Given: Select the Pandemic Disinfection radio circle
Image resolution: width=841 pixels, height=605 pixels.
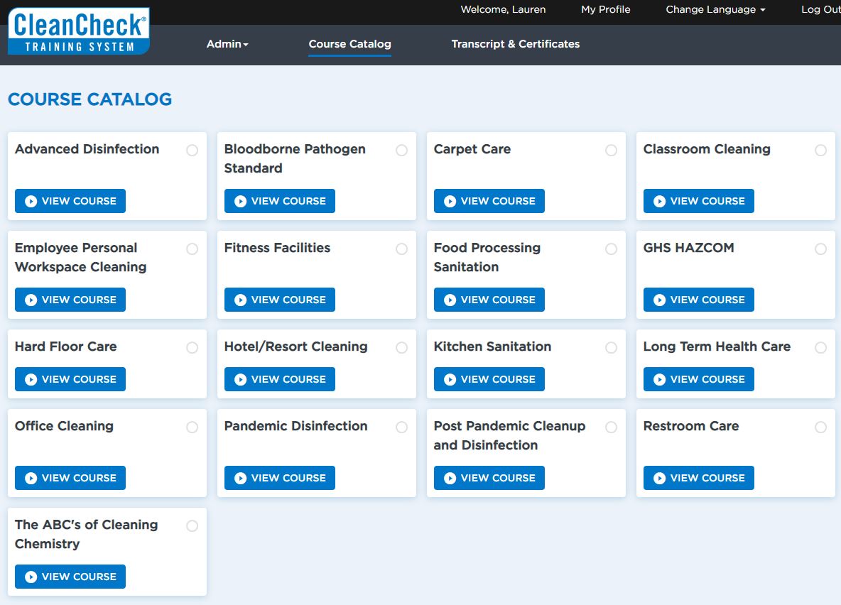Looking at the screenshot, I should [x=402, y=427].
